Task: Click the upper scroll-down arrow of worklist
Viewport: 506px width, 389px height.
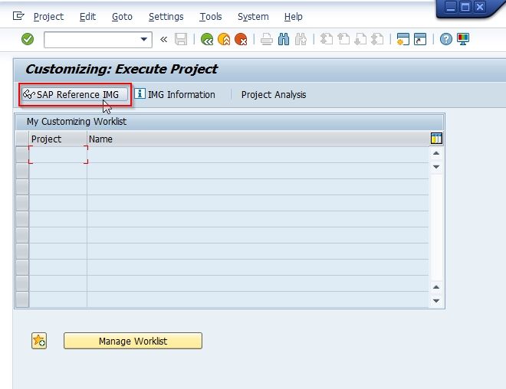Action: point(436,167)
